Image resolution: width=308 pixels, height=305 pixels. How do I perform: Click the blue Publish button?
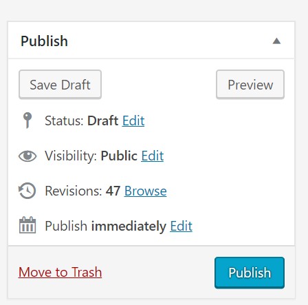[250, 273]
